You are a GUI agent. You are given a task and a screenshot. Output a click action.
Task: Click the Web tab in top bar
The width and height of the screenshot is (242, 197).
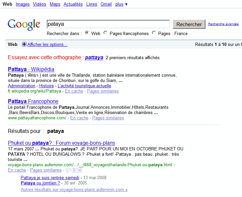pyautogui.click(x=7, y=4)
